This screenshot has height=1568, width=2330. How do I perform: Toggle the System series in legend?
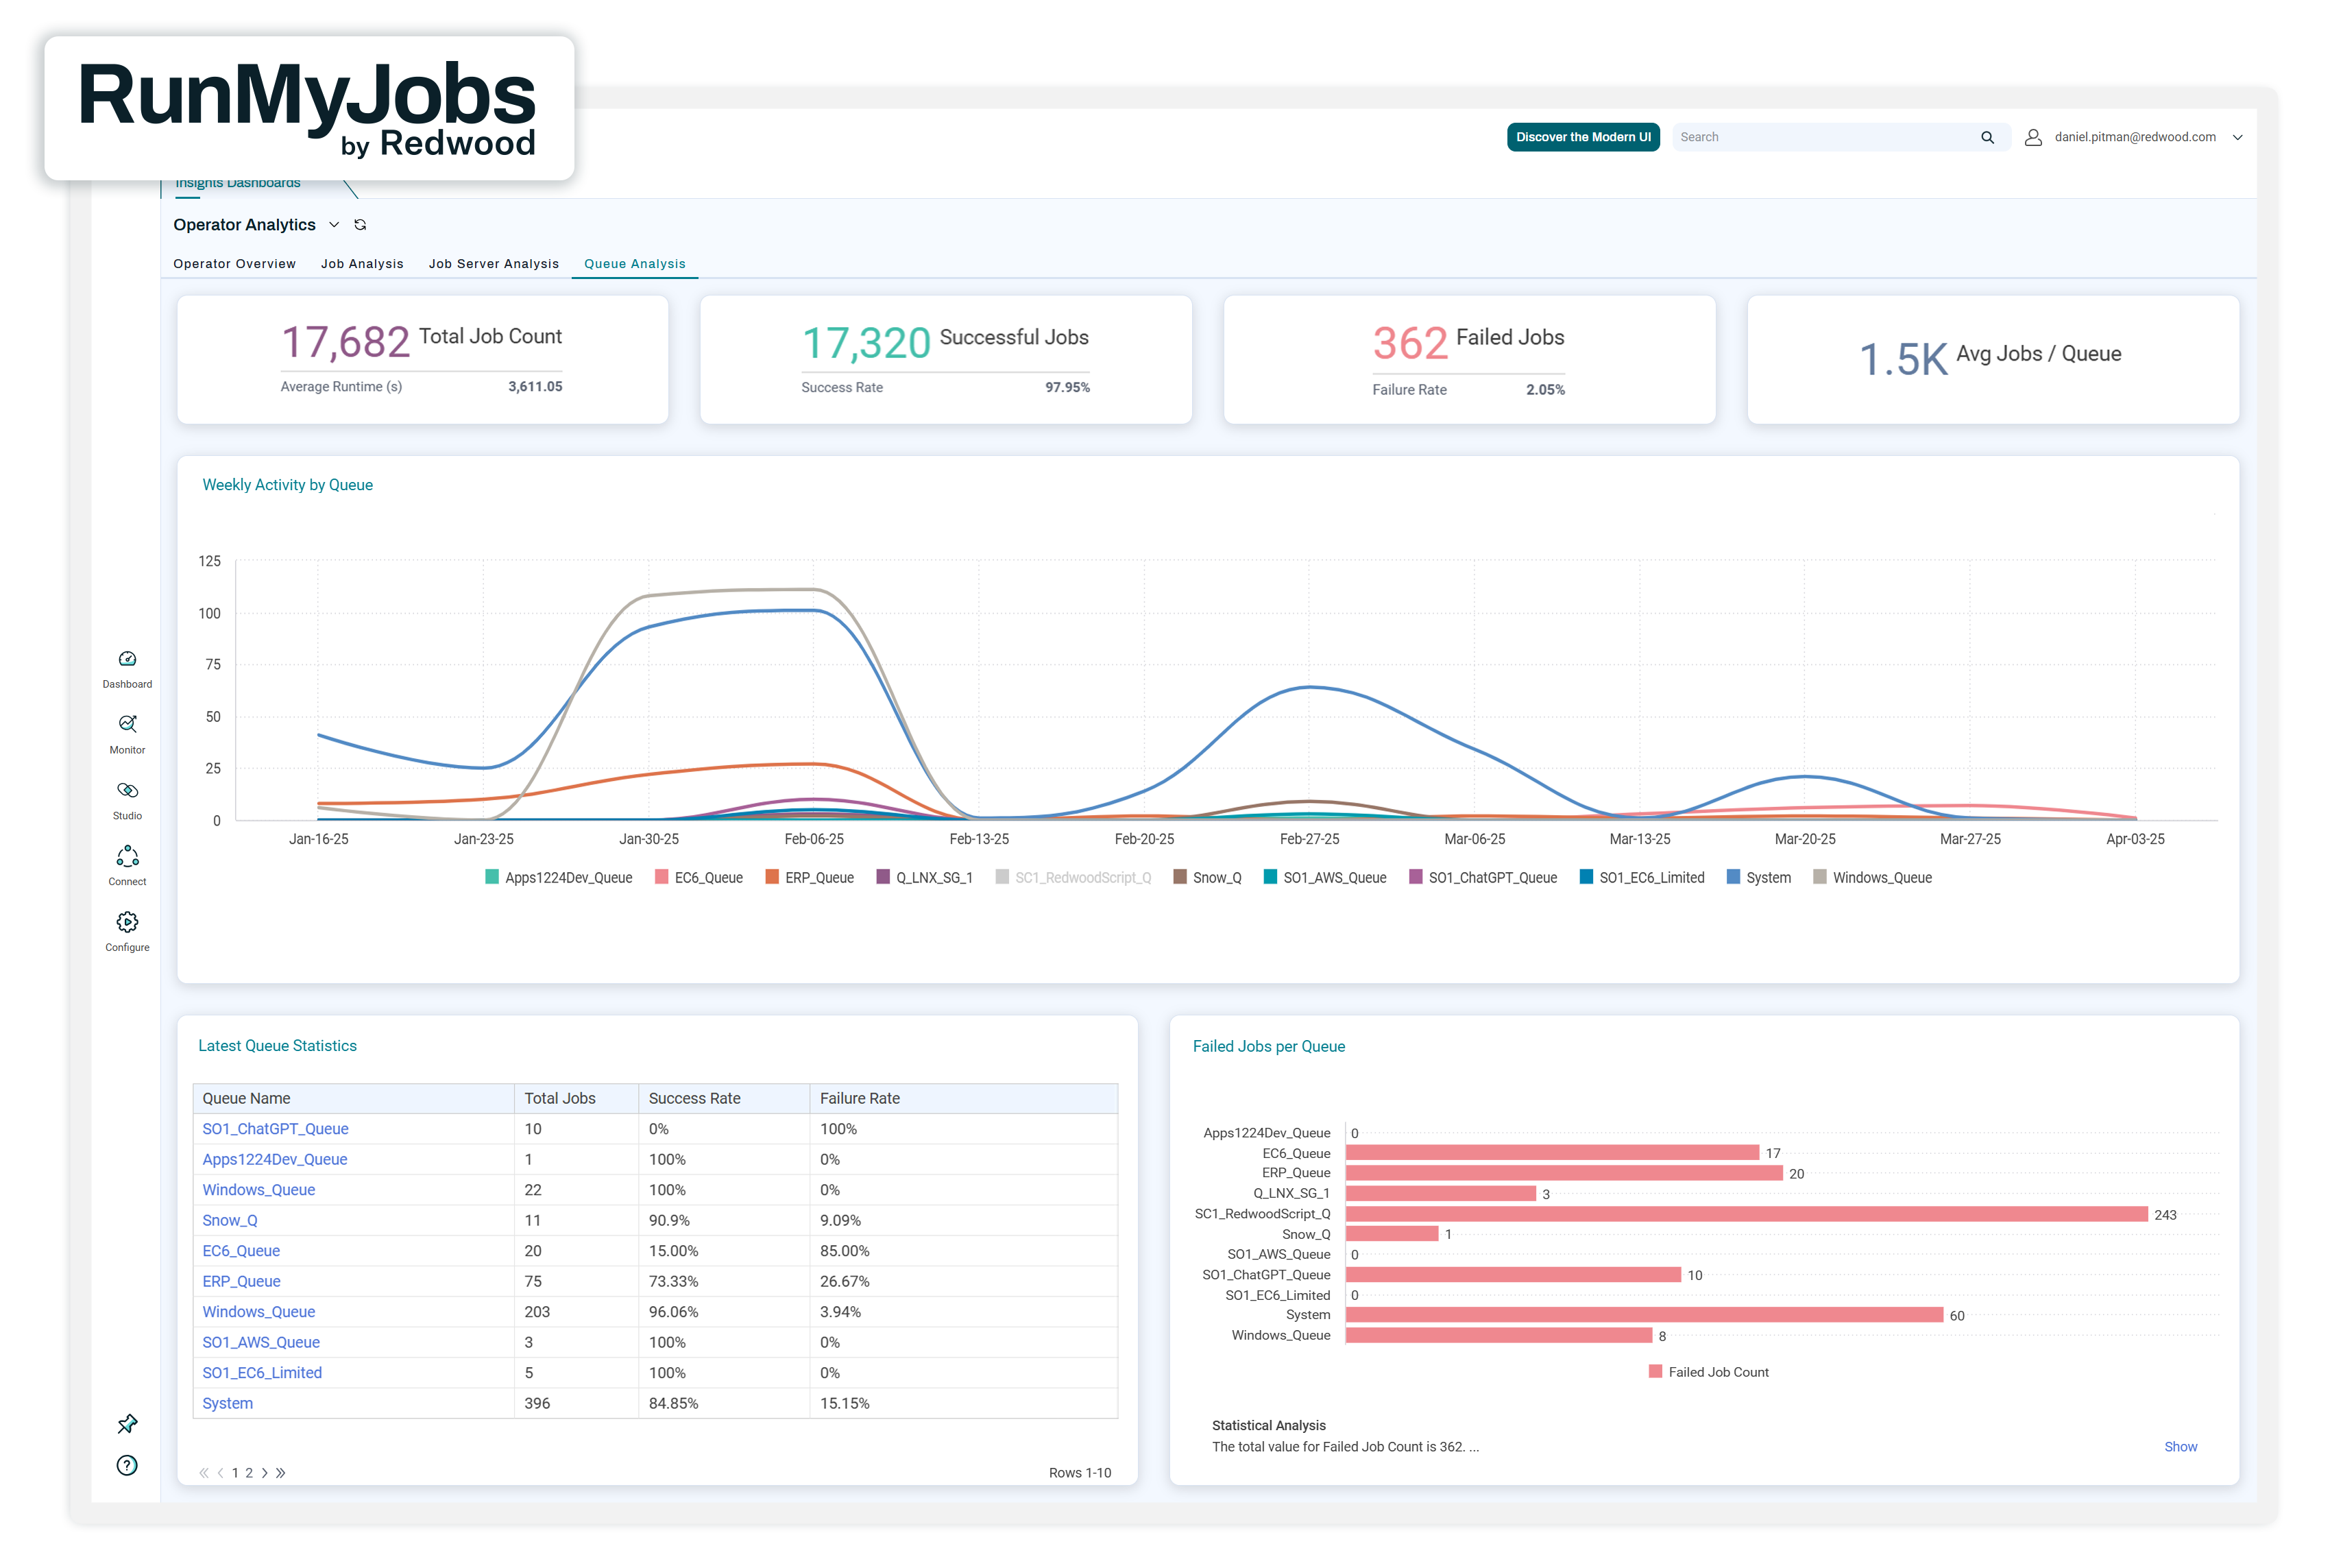coord(1758,878)
